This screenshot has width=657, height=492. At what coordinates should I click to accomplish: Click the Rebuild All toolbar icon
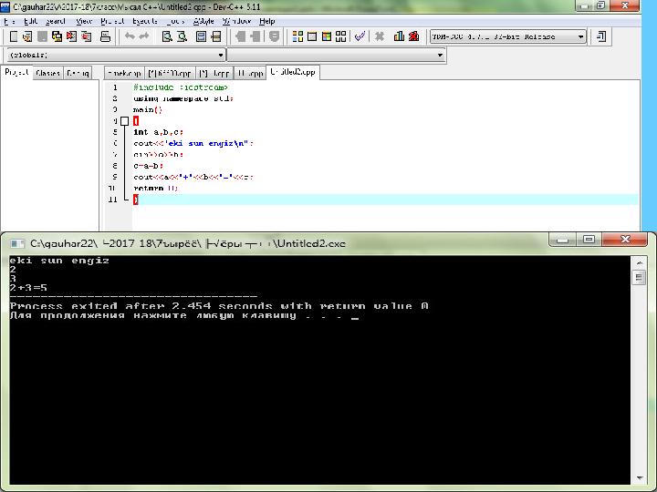[x=341, y=36]
